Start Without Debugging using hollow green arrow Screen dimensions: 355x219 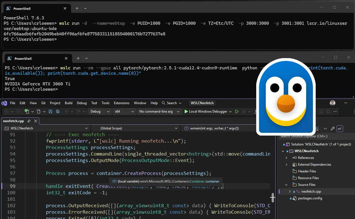coord(237,112)
